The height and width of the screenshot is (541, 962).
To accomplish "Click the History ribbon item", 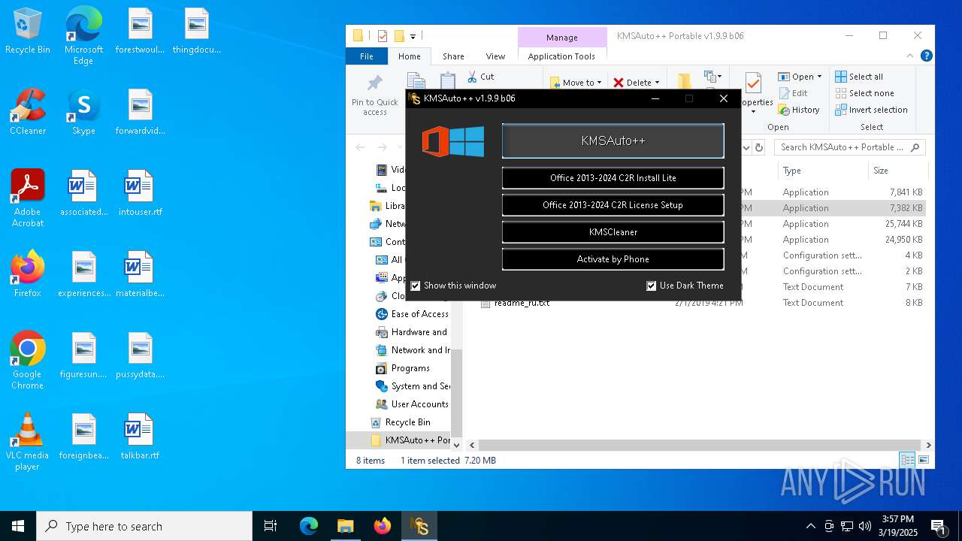I will click(x=799, y=110).
